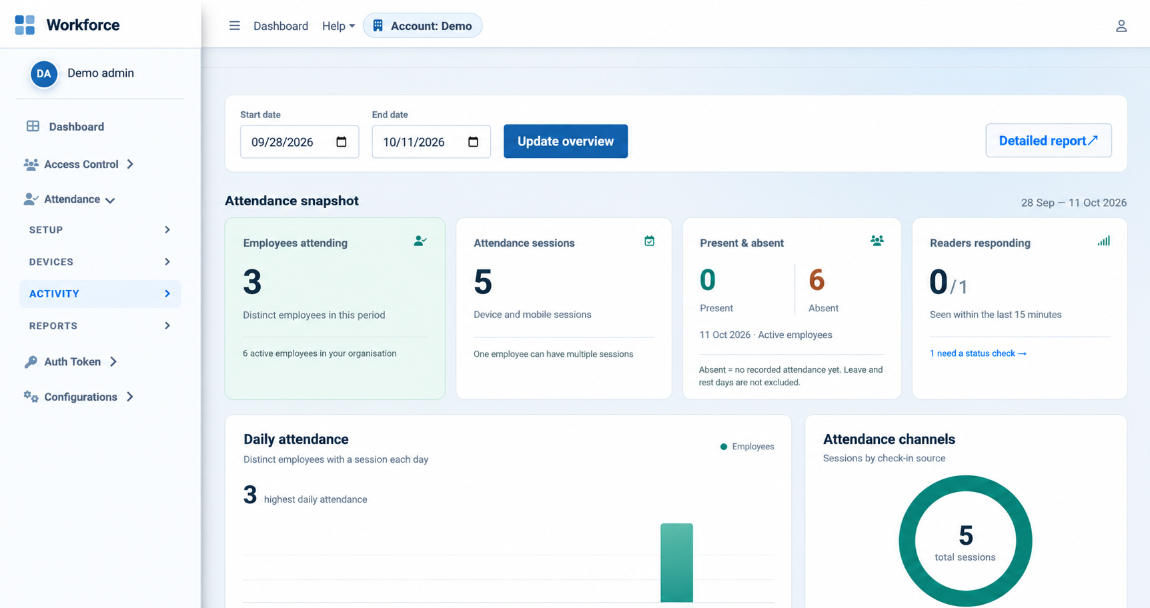Collapse the Attendance section chevron
This screenshot has height=608, width=1150.
pos(110,200)
